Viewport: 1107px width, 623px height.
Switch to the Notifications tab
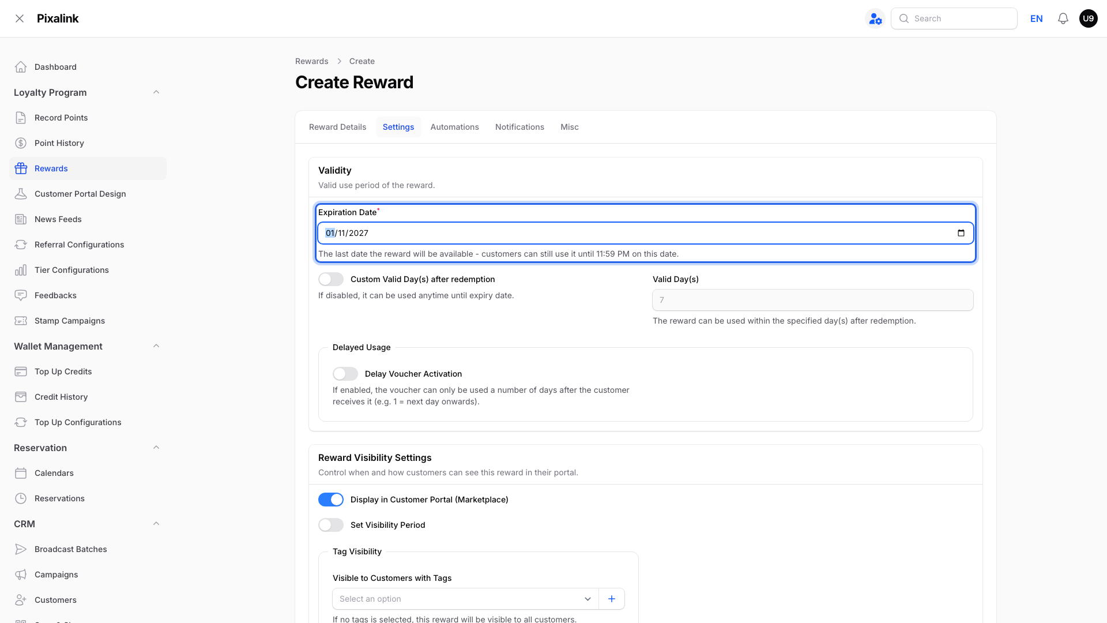tap(519, 127)
